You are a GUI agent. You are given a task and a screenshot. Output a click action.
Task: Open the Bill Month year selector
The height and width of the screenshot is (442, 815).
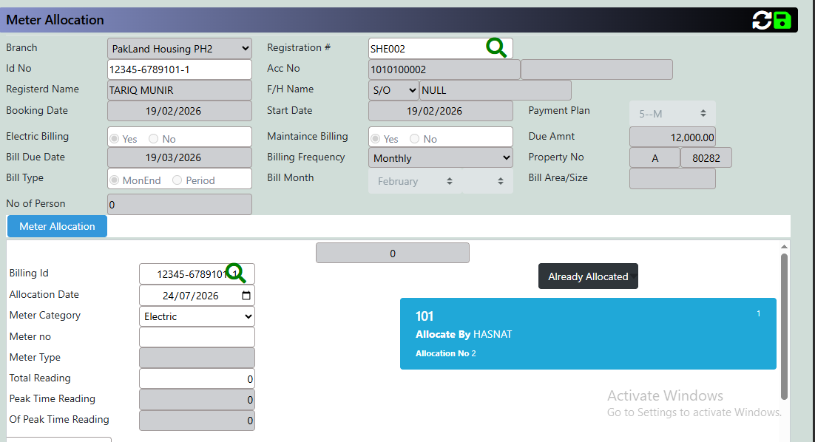click(x=487, y=181)
